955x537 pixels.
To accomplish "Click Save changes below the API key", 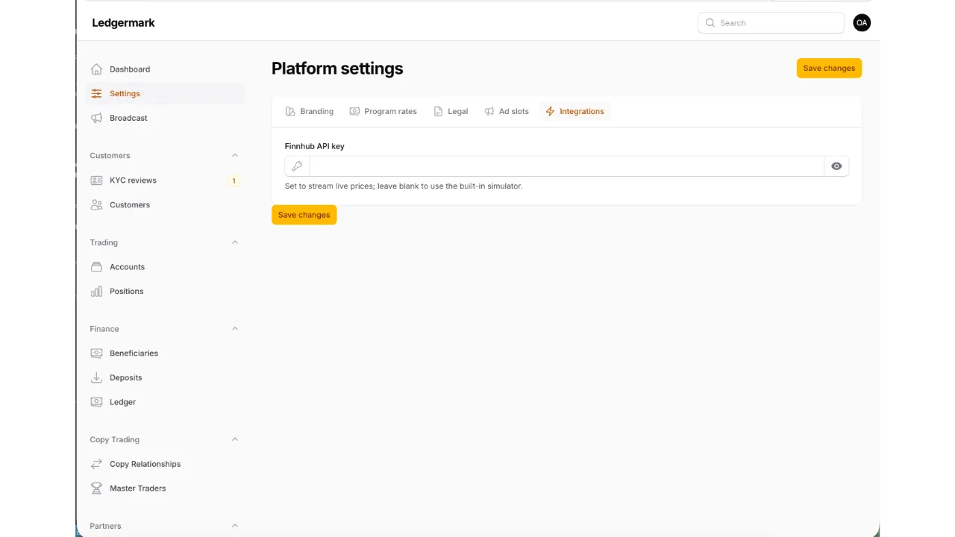I will tap(304, 215).
